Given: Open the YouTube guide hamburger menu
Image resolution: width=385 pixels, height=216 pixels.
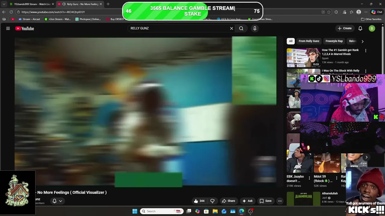Looking at the screenshot, I should point(8,28).
